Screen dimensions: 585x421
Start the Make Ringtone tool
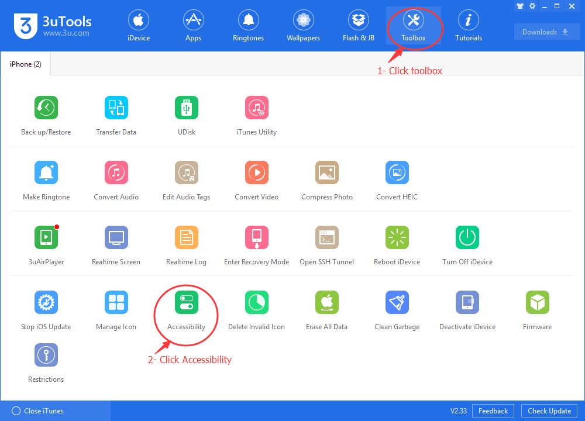[x=46, y=172]
